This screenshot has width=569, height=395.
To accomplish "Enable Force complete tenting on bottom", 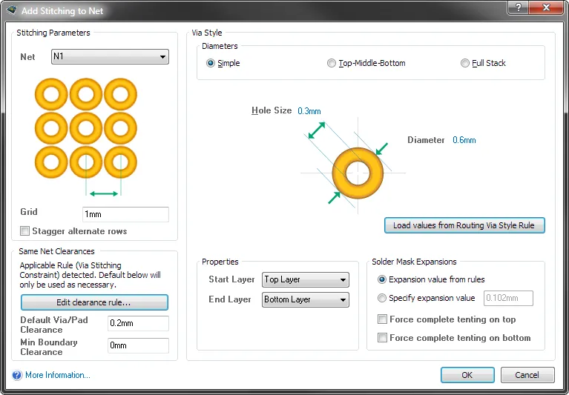I will [383, 338].
